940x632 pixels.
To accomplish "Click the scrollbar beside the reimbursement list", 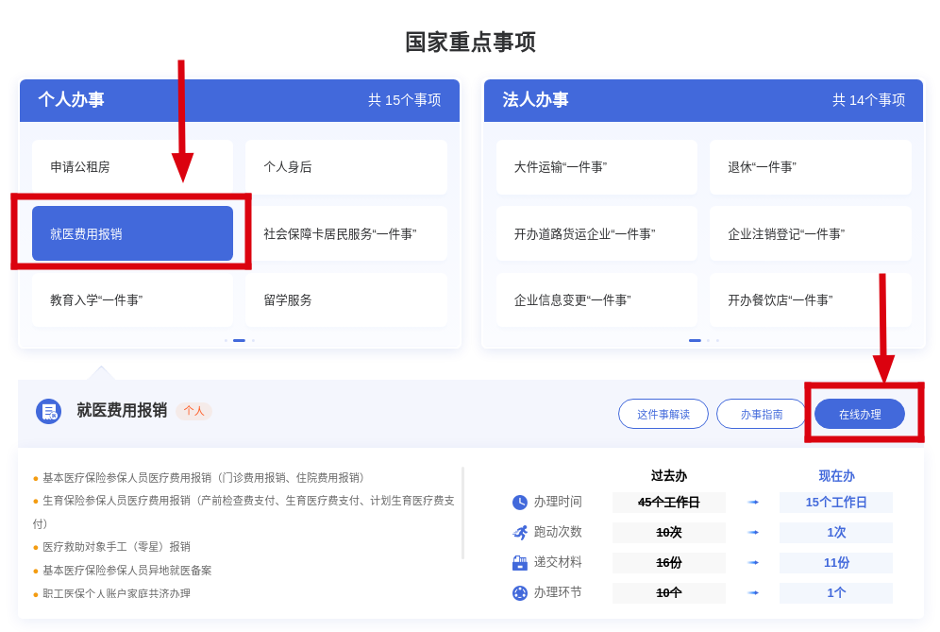I will click(x=462, y=513).
